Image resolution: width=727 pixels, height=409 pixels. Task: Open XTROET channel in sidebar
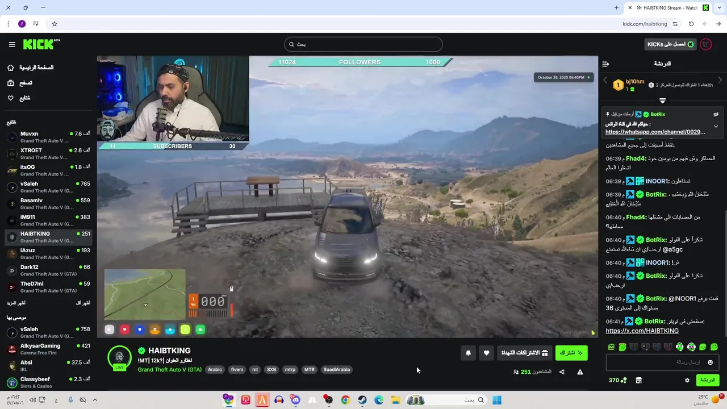click(x=48, y=154)
